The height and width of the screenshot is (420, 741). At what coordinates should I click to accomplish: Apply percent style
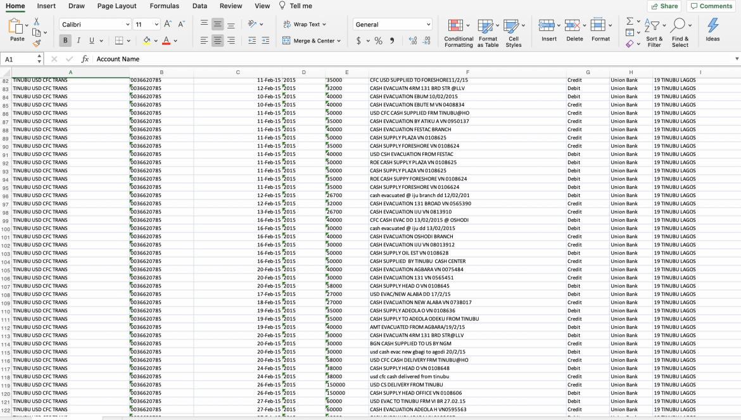coord(379,41)
